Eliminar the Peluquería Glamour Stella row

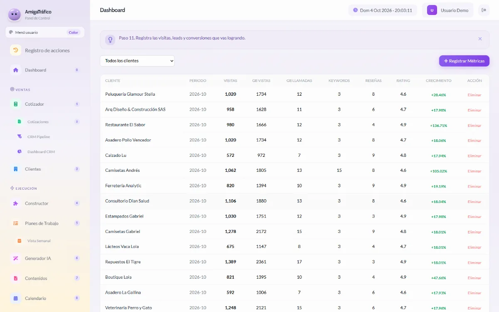[x=474, y=95]
